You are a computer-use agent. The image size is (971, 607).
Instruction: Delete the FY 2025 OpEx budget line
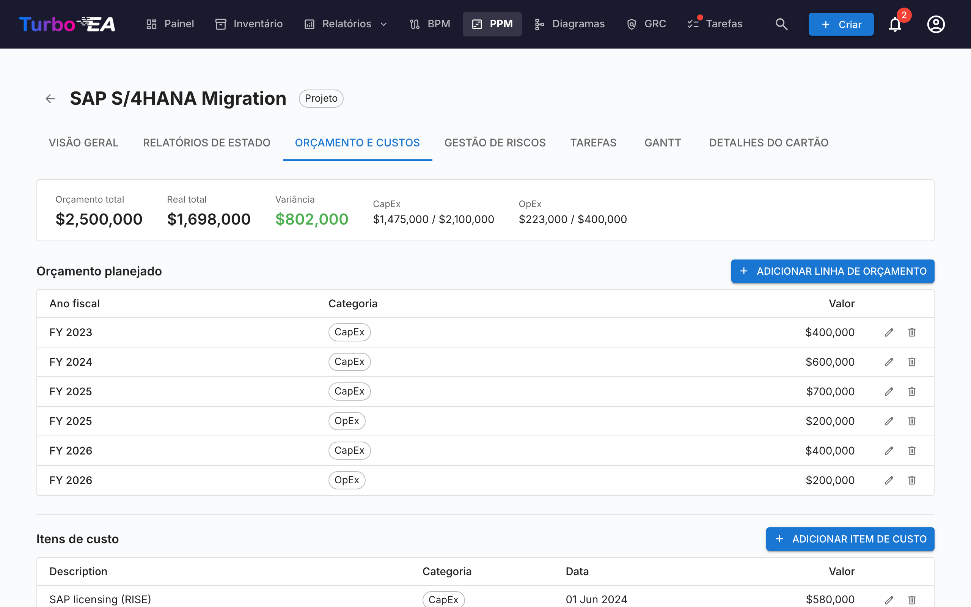pos(911,421)
